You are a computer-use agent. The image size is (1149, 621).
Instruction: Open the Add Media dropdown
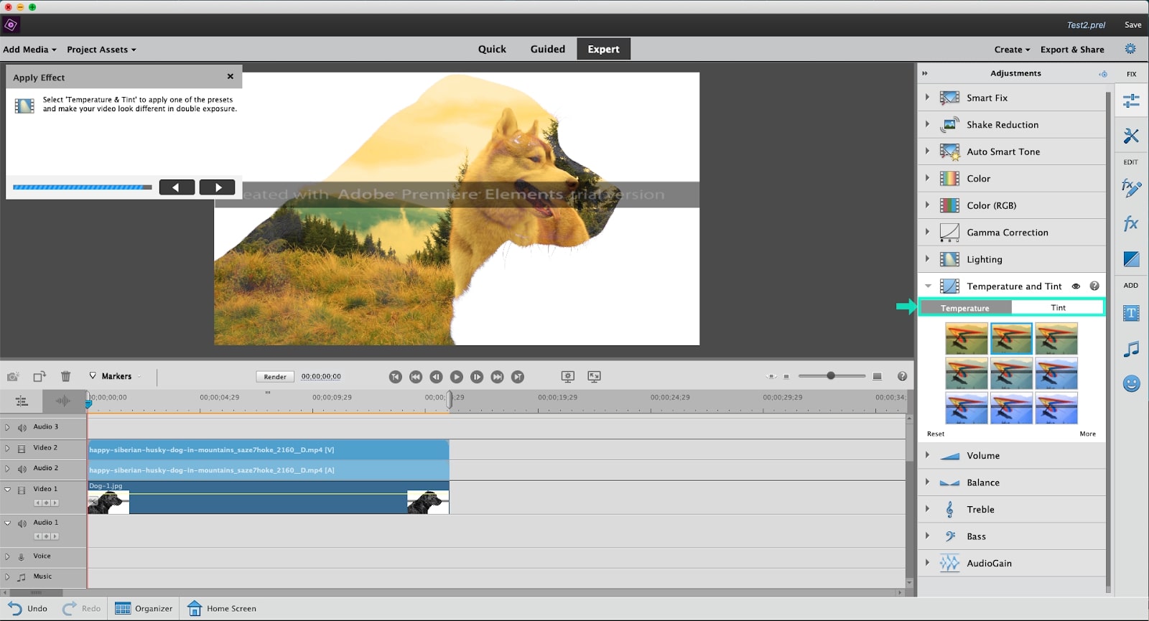(29, 50)
